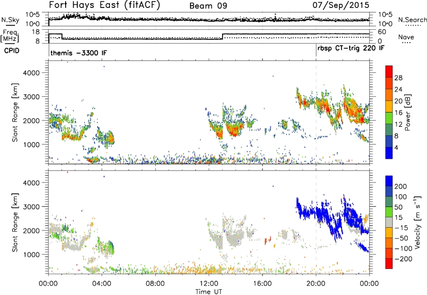Click the '08:00' time tick label

pyautogui.click(x=155, y=284)
